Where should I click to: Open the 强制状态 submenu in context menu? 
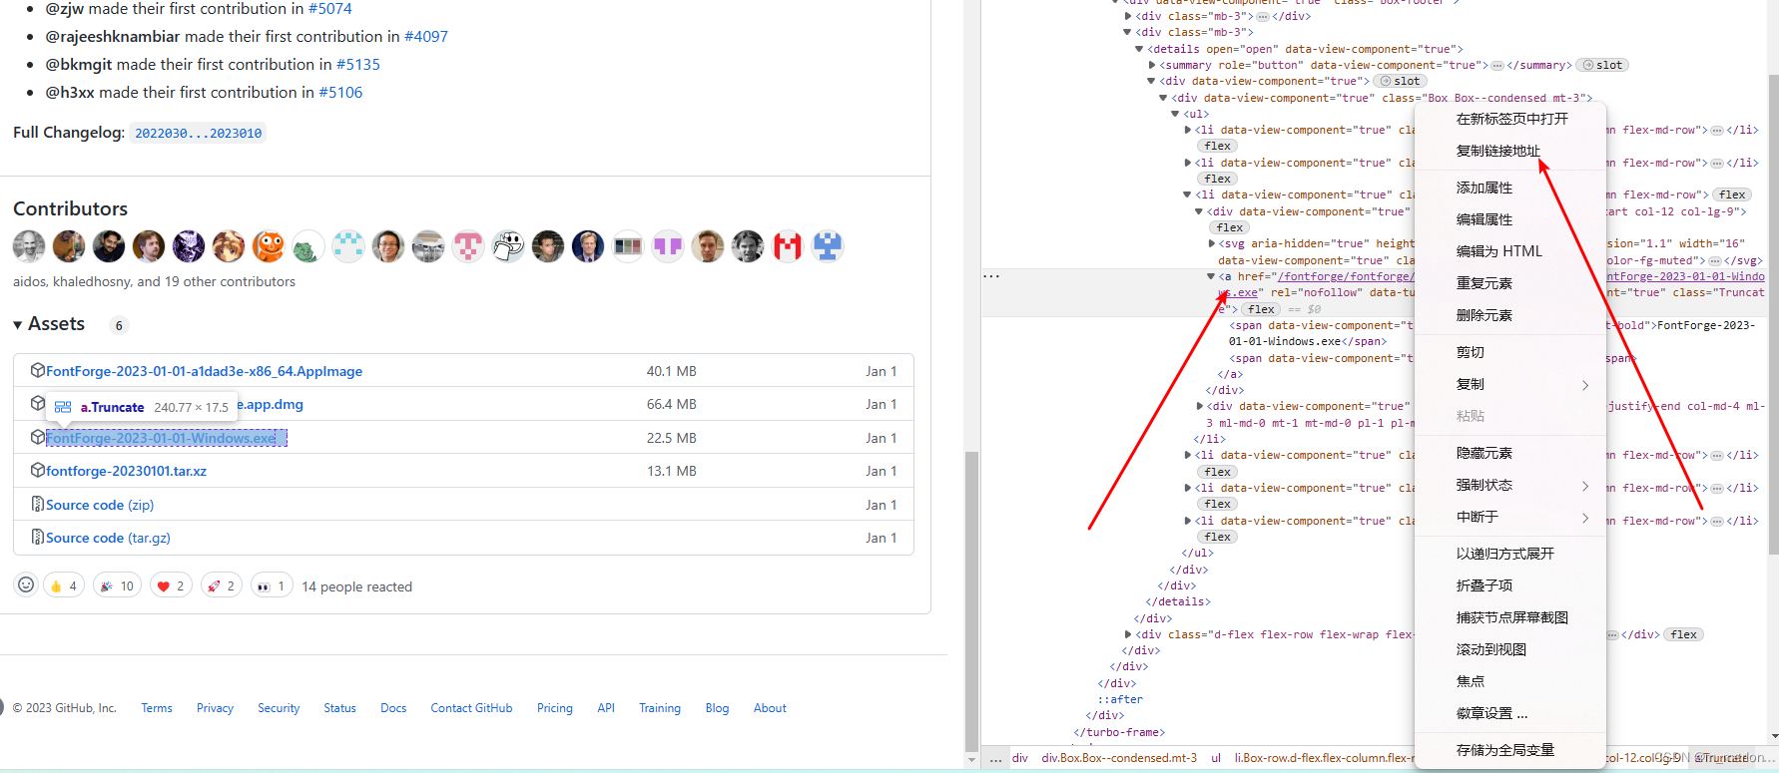pyautogui.click(x=1509, y=485)
